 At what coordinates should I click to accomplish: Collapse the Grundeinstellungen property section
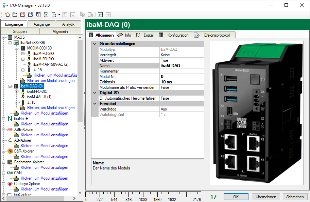(x=94, y=44)
